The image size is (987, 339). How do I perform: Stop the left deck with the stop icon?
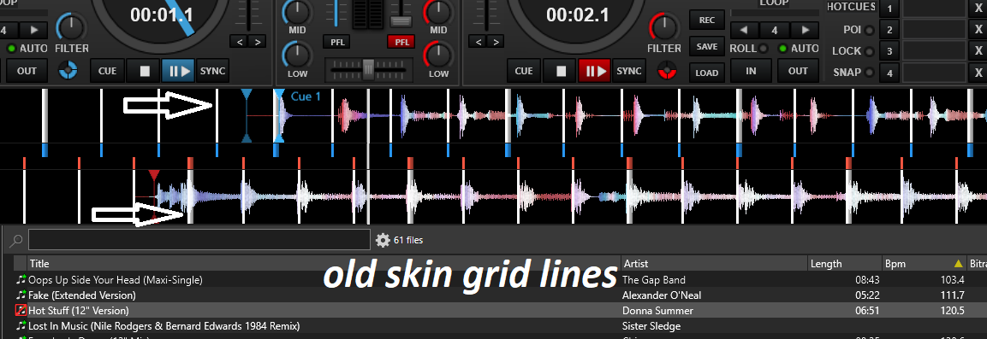click(144, 70)
